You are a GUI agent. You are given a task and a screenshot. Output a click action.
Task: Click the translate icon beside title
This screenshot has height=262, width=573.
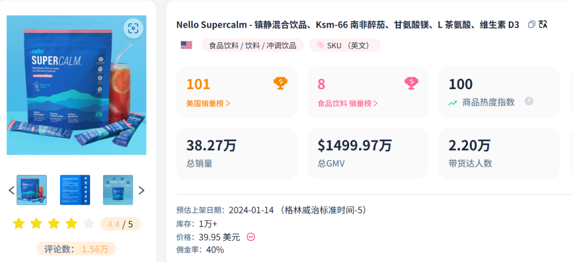[543, 24]
